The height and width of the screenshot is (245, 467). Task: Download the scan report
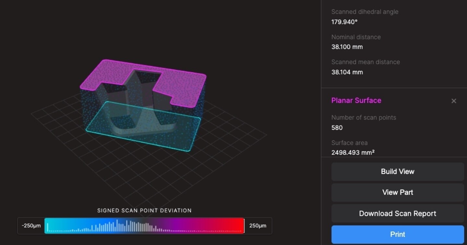click(x=397, y=214)
